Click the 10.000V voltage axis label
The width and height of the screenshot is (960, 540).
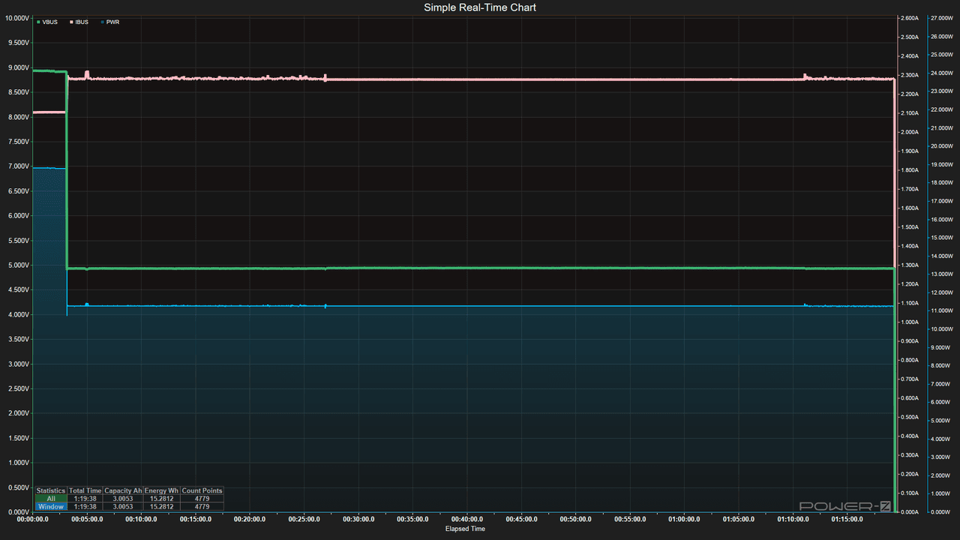coord(16,18)
